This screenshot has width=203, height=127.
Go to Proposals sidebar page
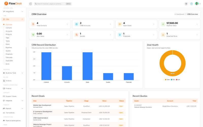[9, 54]
